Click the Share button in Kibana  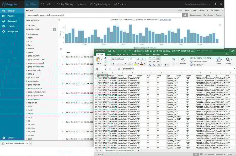coord(202,10)
